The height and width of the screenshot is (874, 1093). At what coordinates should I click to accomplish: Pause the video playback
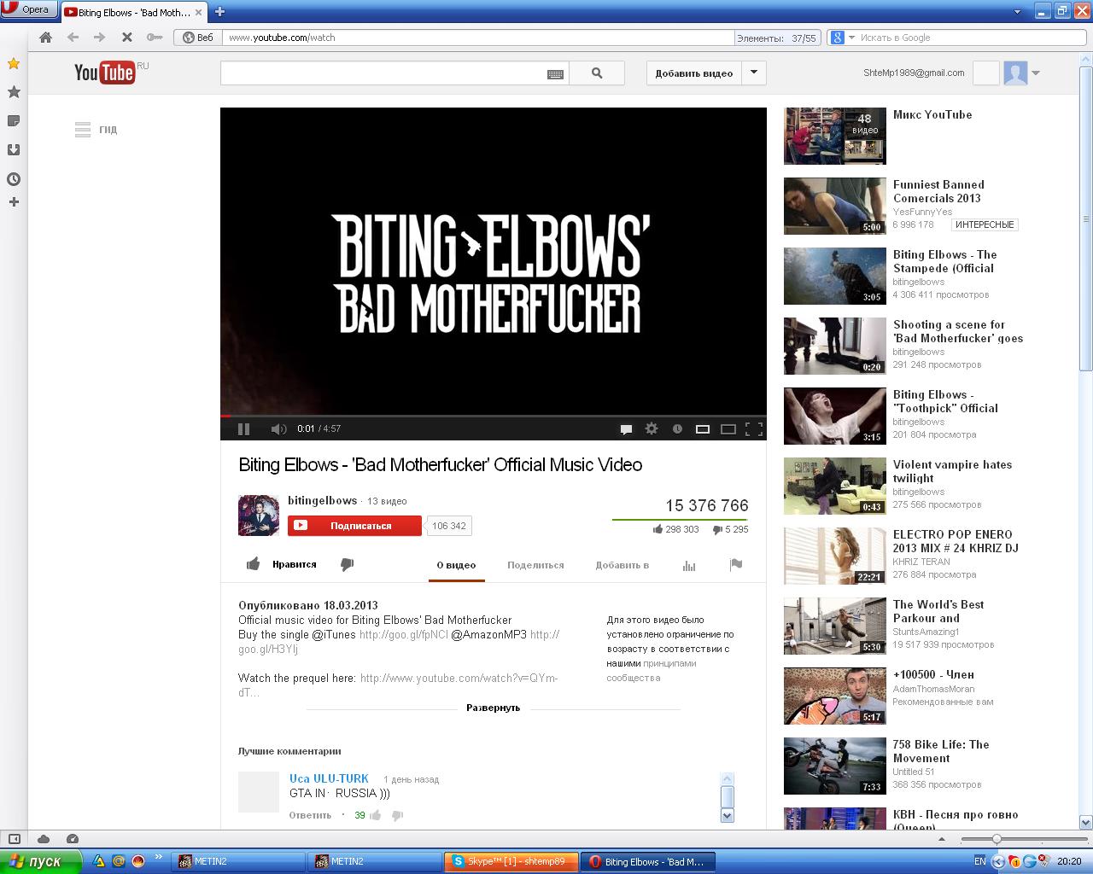[243, 428]
